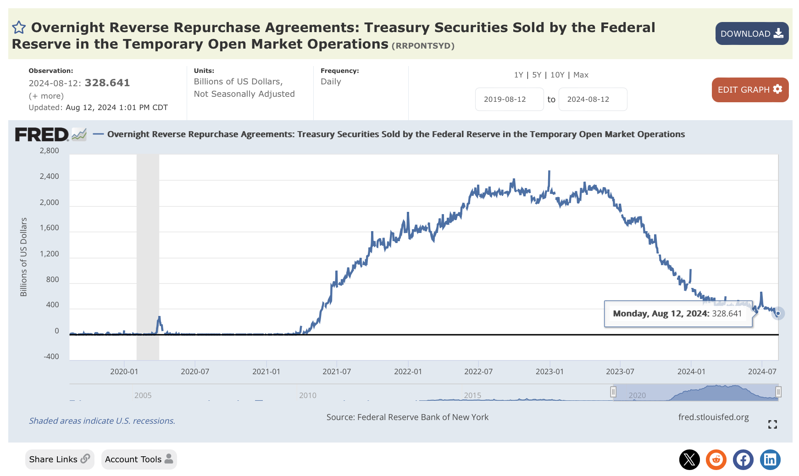The image size is (799, 476).
Task: Open the Edit Graph panel
Action: [750, 90]
